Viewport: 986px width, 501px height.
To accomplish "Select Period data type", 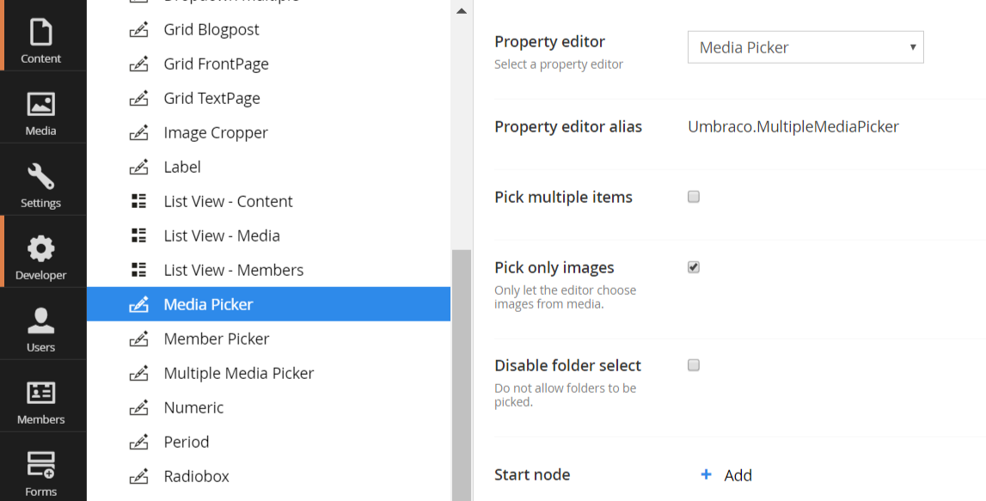I will (187, 442).
